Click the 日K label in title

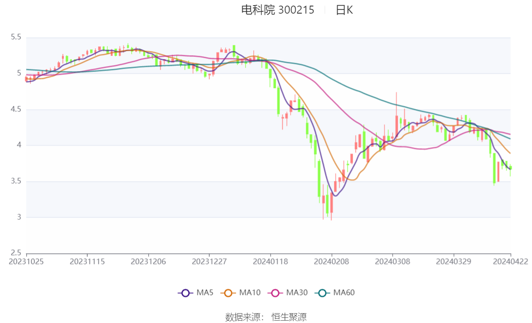344,10
